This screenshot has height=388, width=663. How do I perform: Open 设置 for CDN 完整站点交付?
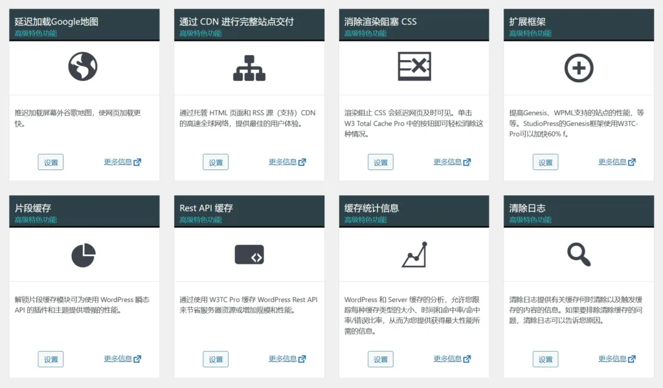click(216, 162)
